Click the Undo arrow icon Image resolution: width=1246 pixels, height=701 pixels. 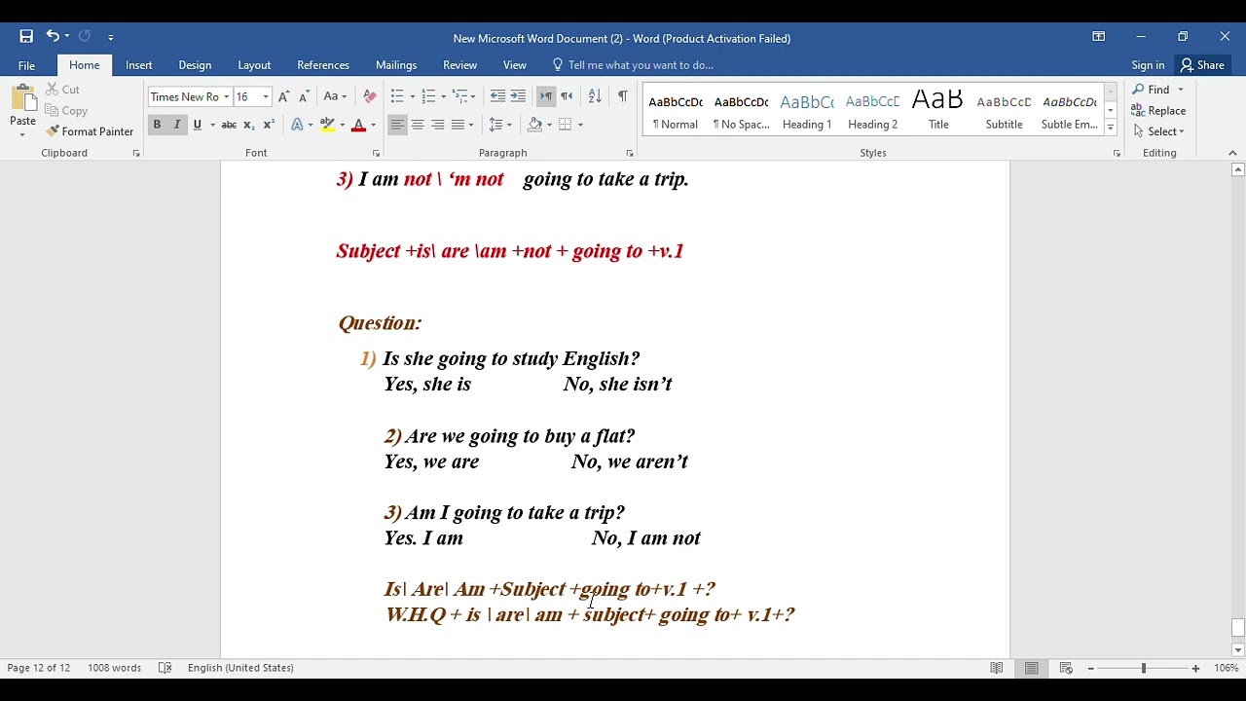[x=53, y=37]
